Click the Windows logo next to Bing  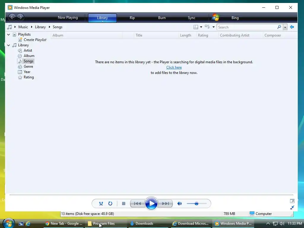(x=216, y=18)
